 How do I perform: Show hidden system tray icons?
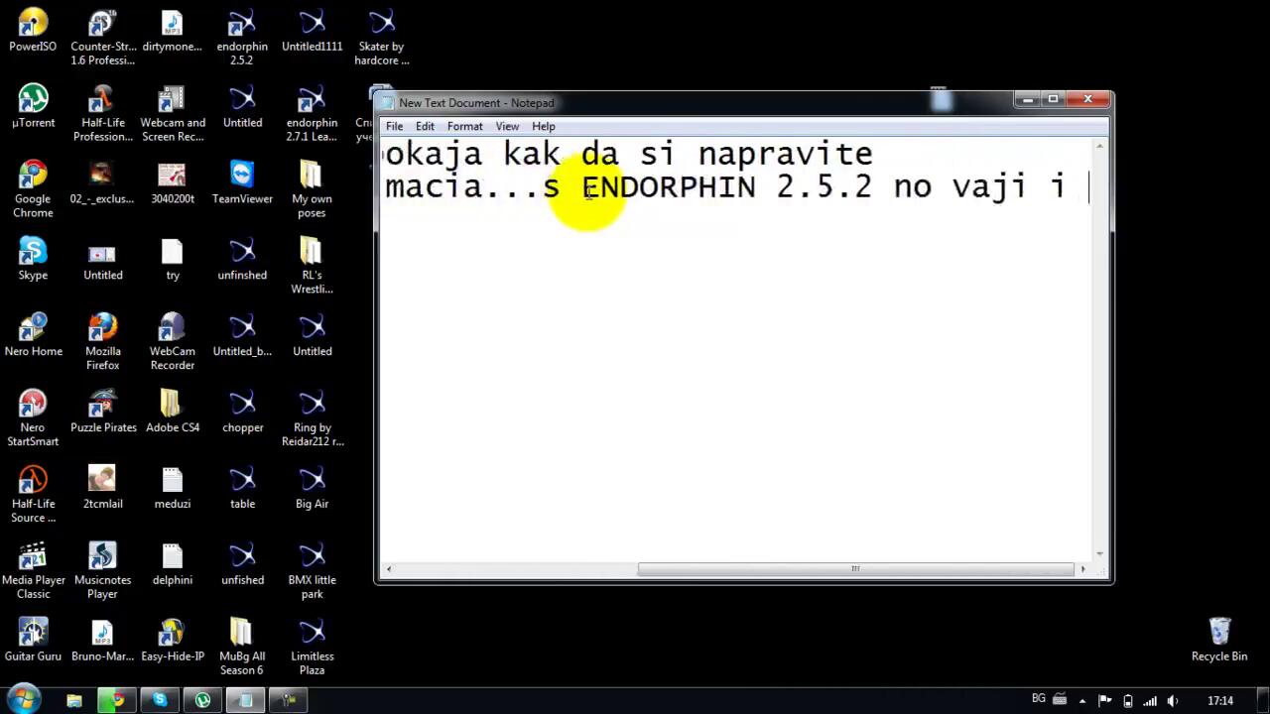(x=1081, y=701)
